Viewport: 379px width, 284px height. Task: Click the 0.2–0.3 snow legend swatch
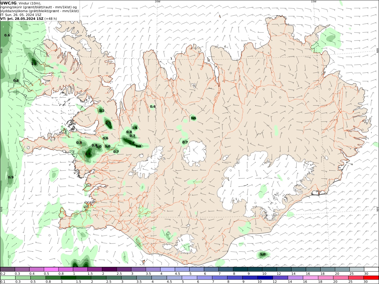(7, 270)
